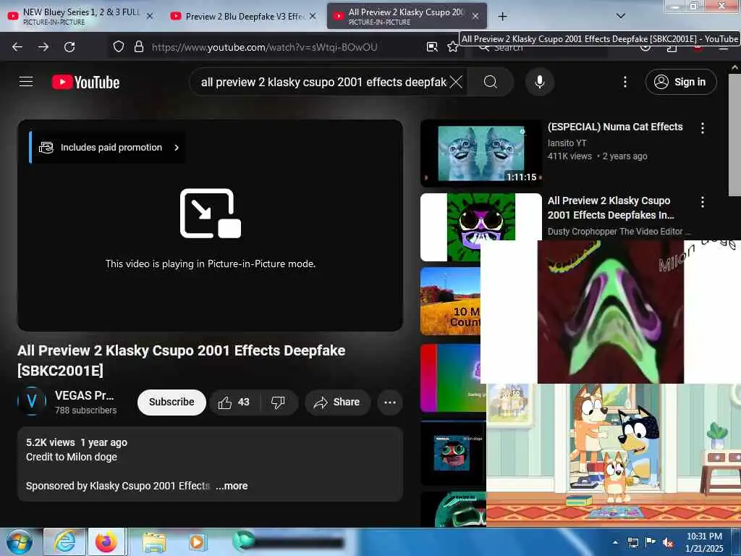Open the Windows Start orb

click(x=20, y=542)
